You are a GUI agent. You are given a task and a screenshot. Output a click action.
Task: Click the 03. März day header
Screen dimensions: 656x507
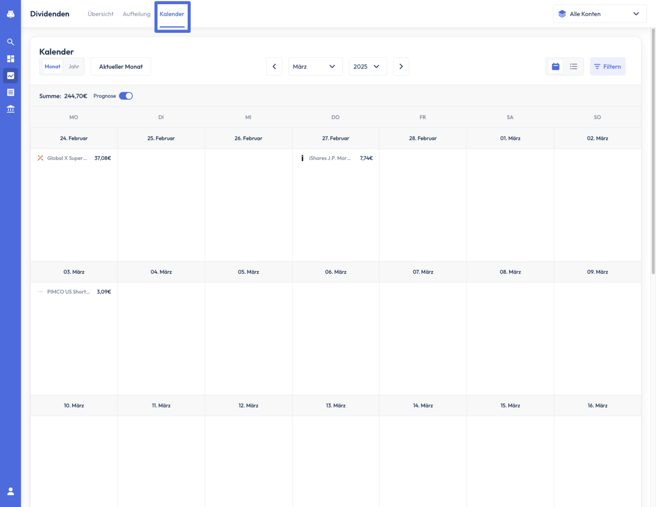74,272
